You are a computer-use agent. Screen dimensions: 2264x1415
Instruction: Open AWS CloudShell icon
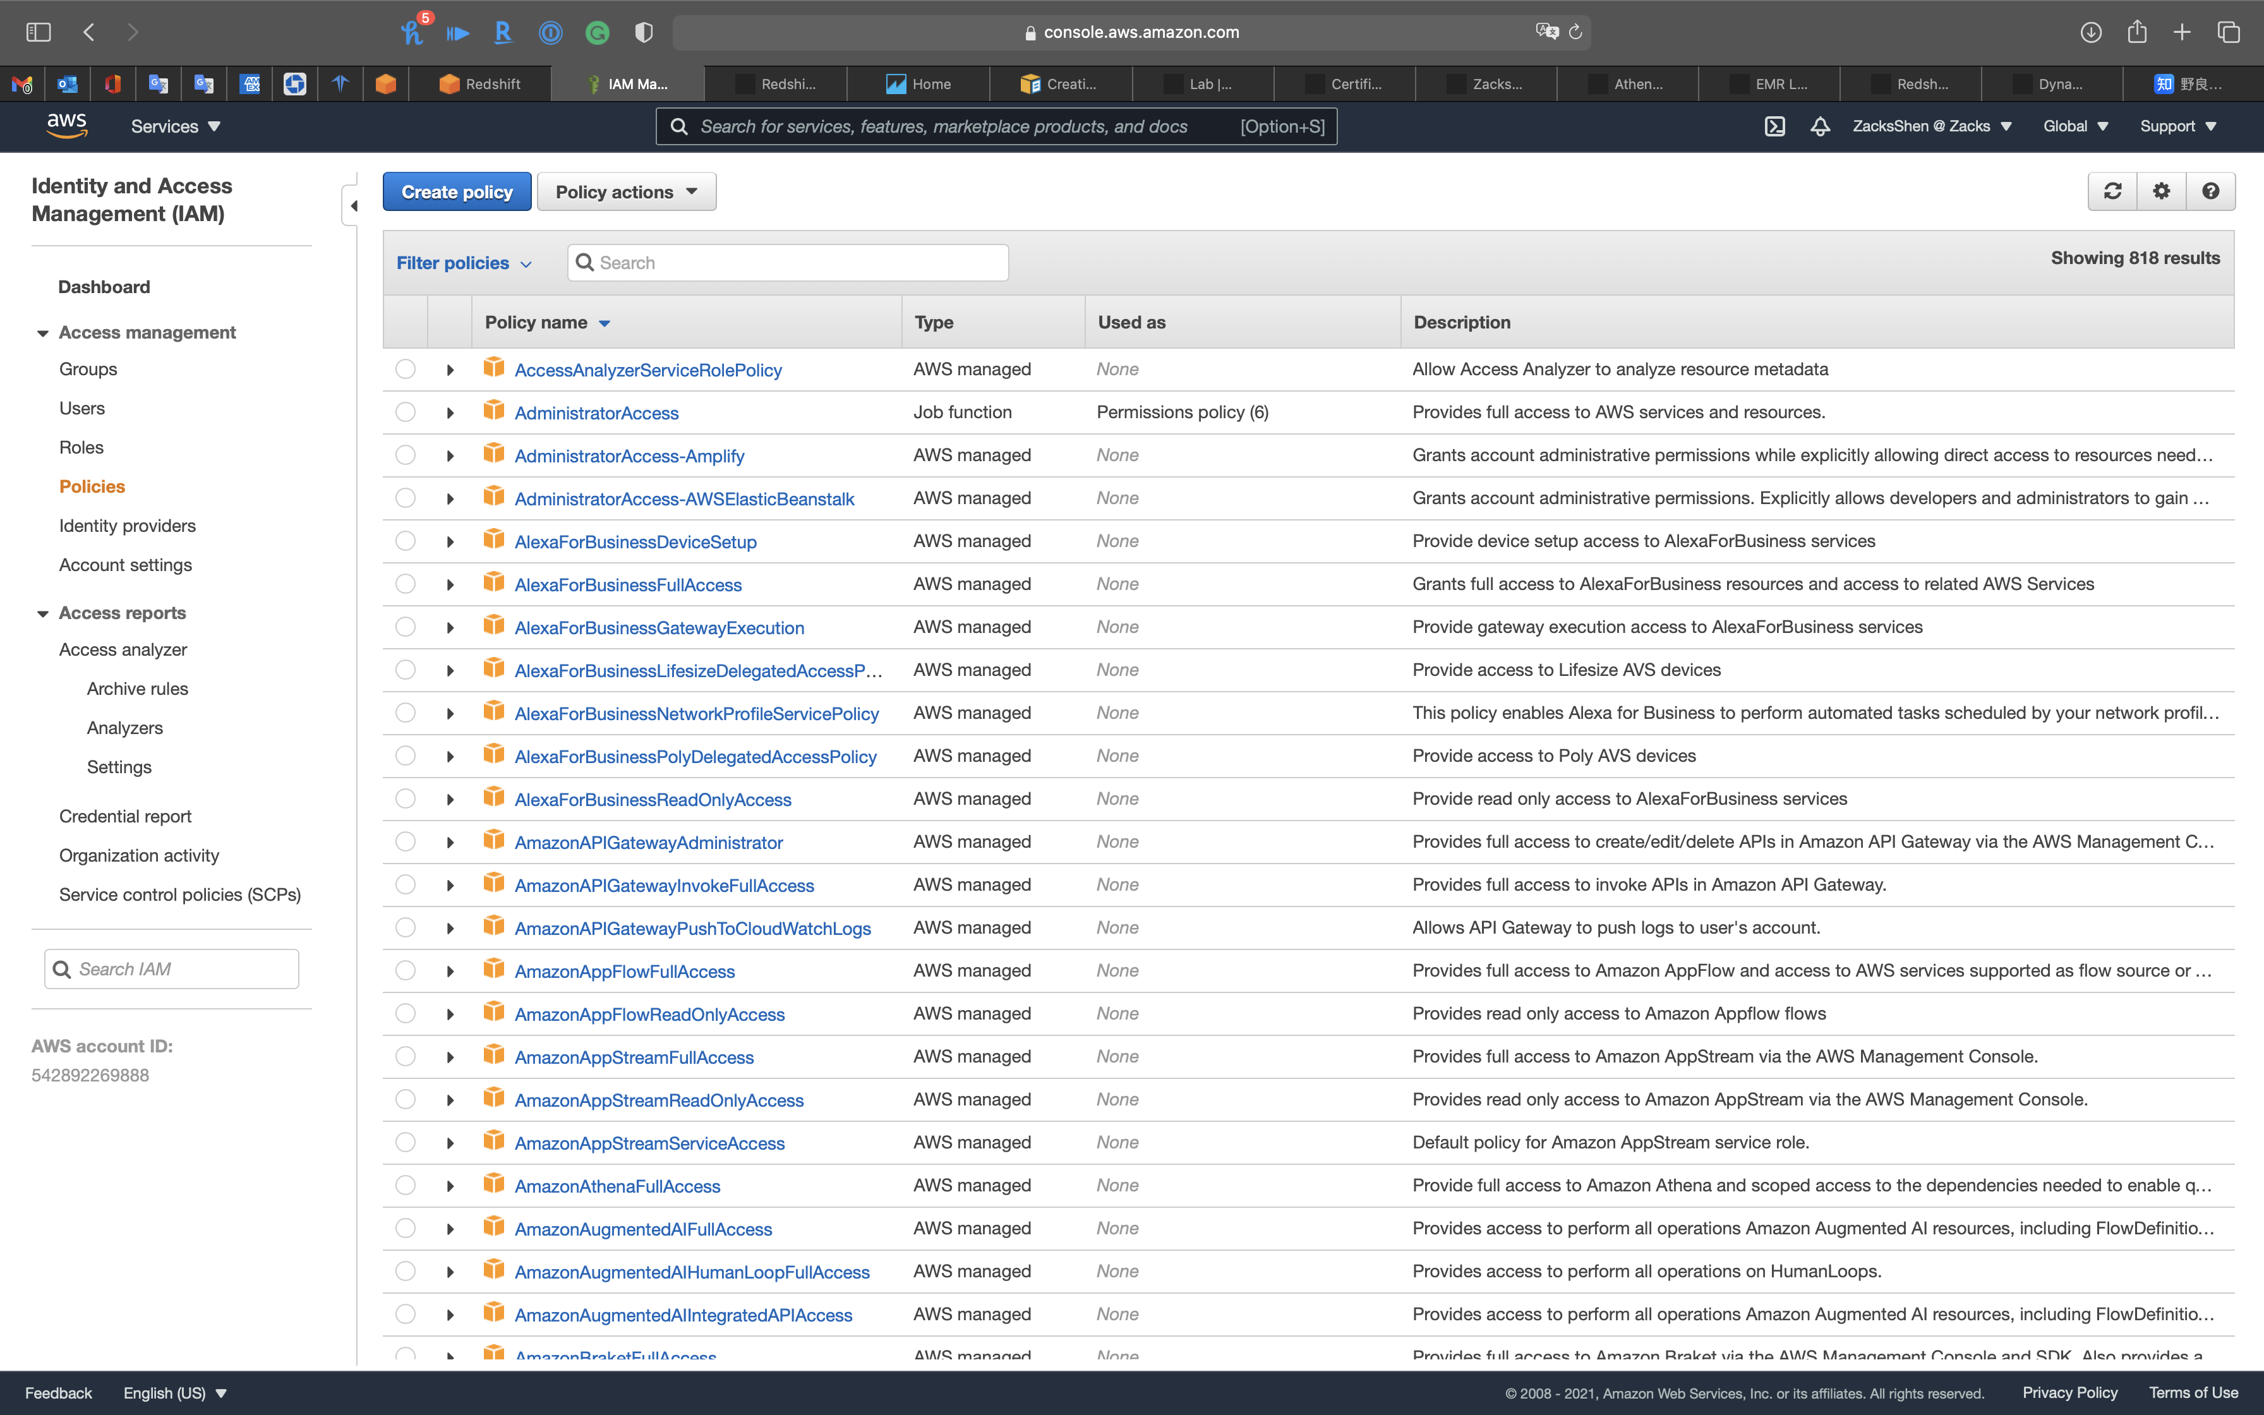[1774, 126]
